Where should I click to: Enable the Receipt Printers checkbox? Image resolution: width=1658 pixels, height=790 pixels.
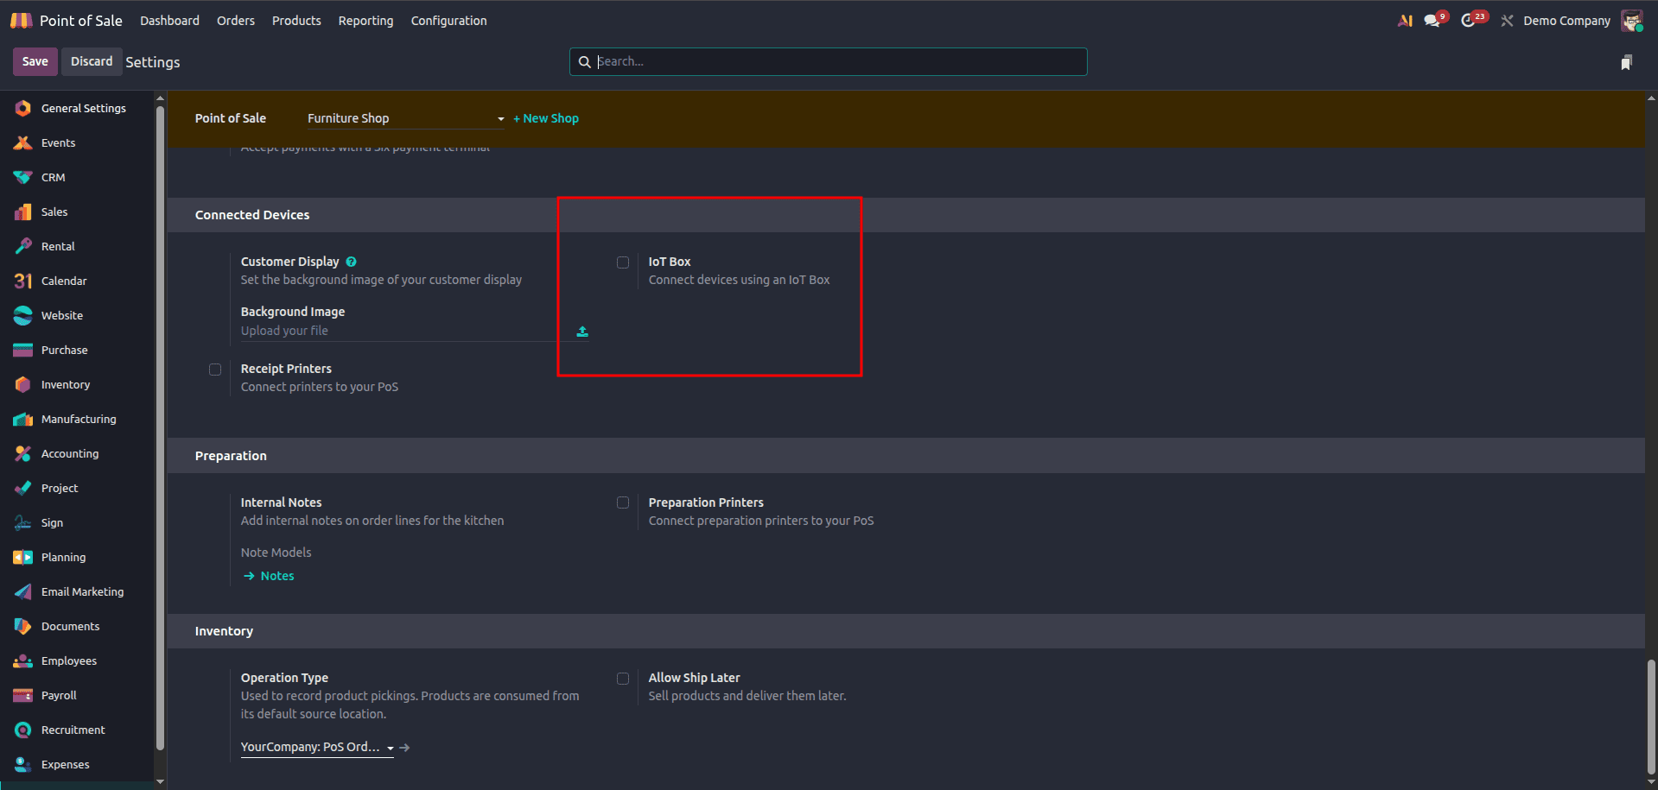[215, 370]
